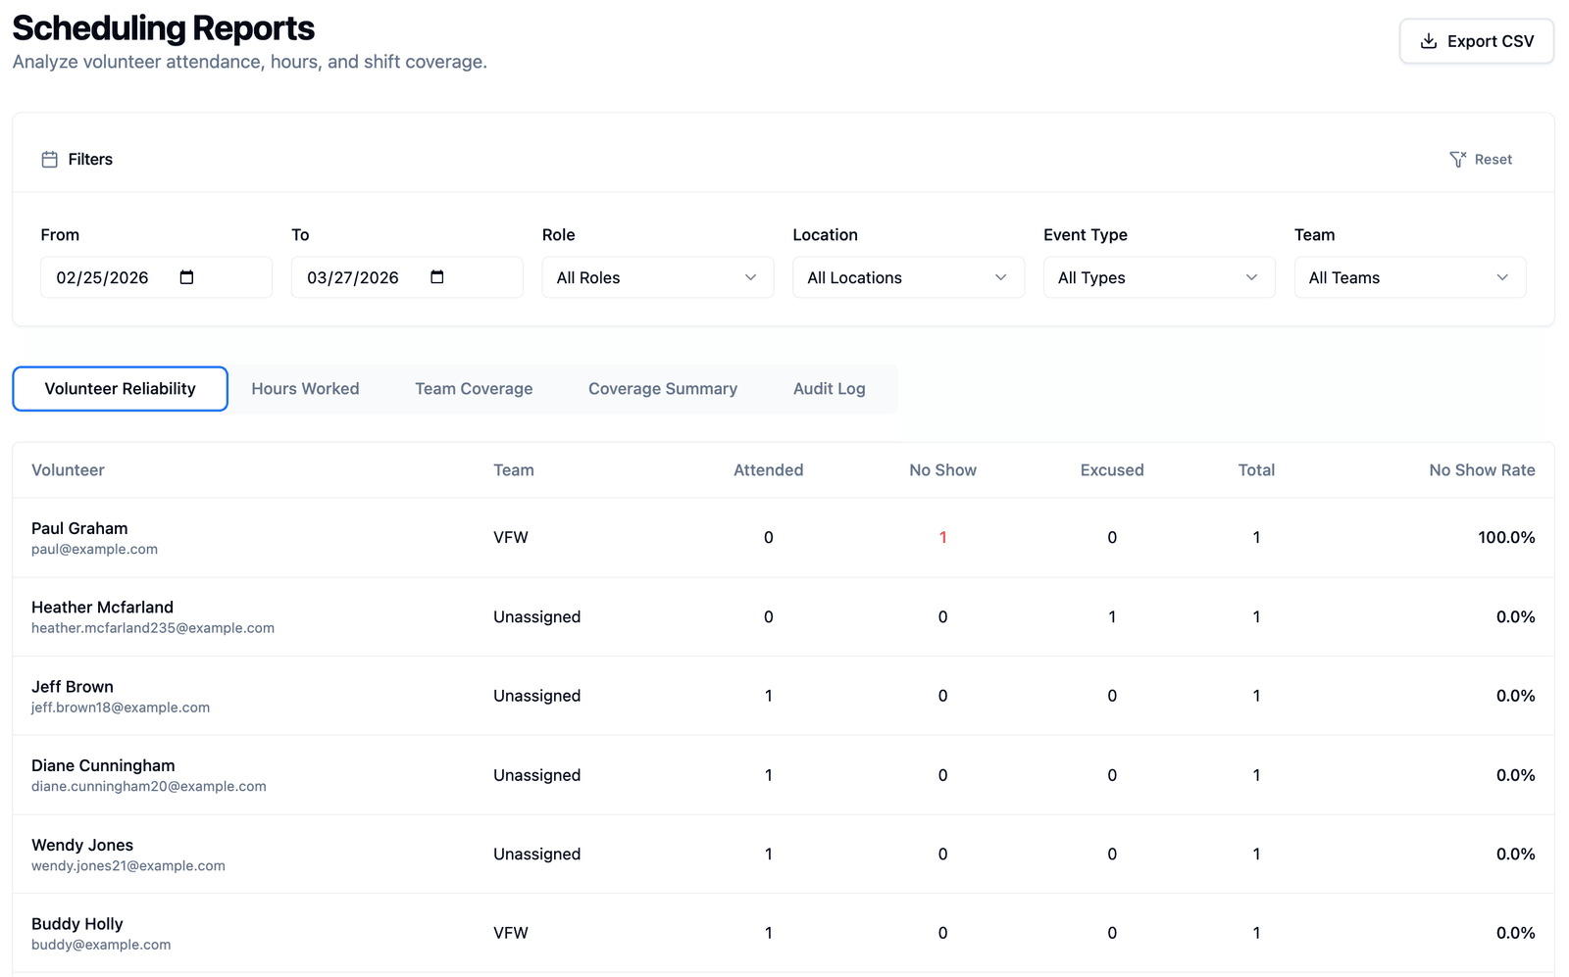Viewport: 1569px width, 977px height.
Task: Open the To date calendar picker
Action: coord(438,277)
